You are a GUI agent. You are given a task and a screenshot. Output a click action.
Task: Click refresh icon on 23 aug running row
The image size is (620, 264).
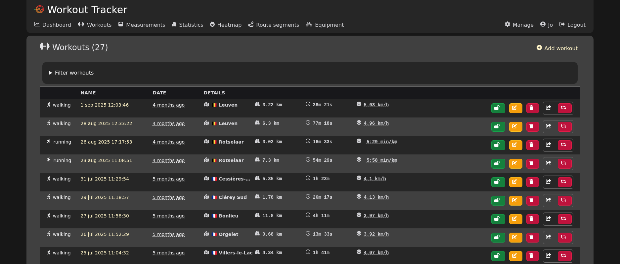coord(564,164)
